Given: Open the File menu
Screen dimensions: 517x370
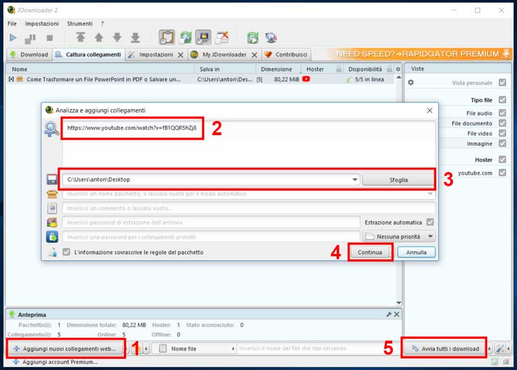Looking at the screenshot, I should (x=12, y=24).
